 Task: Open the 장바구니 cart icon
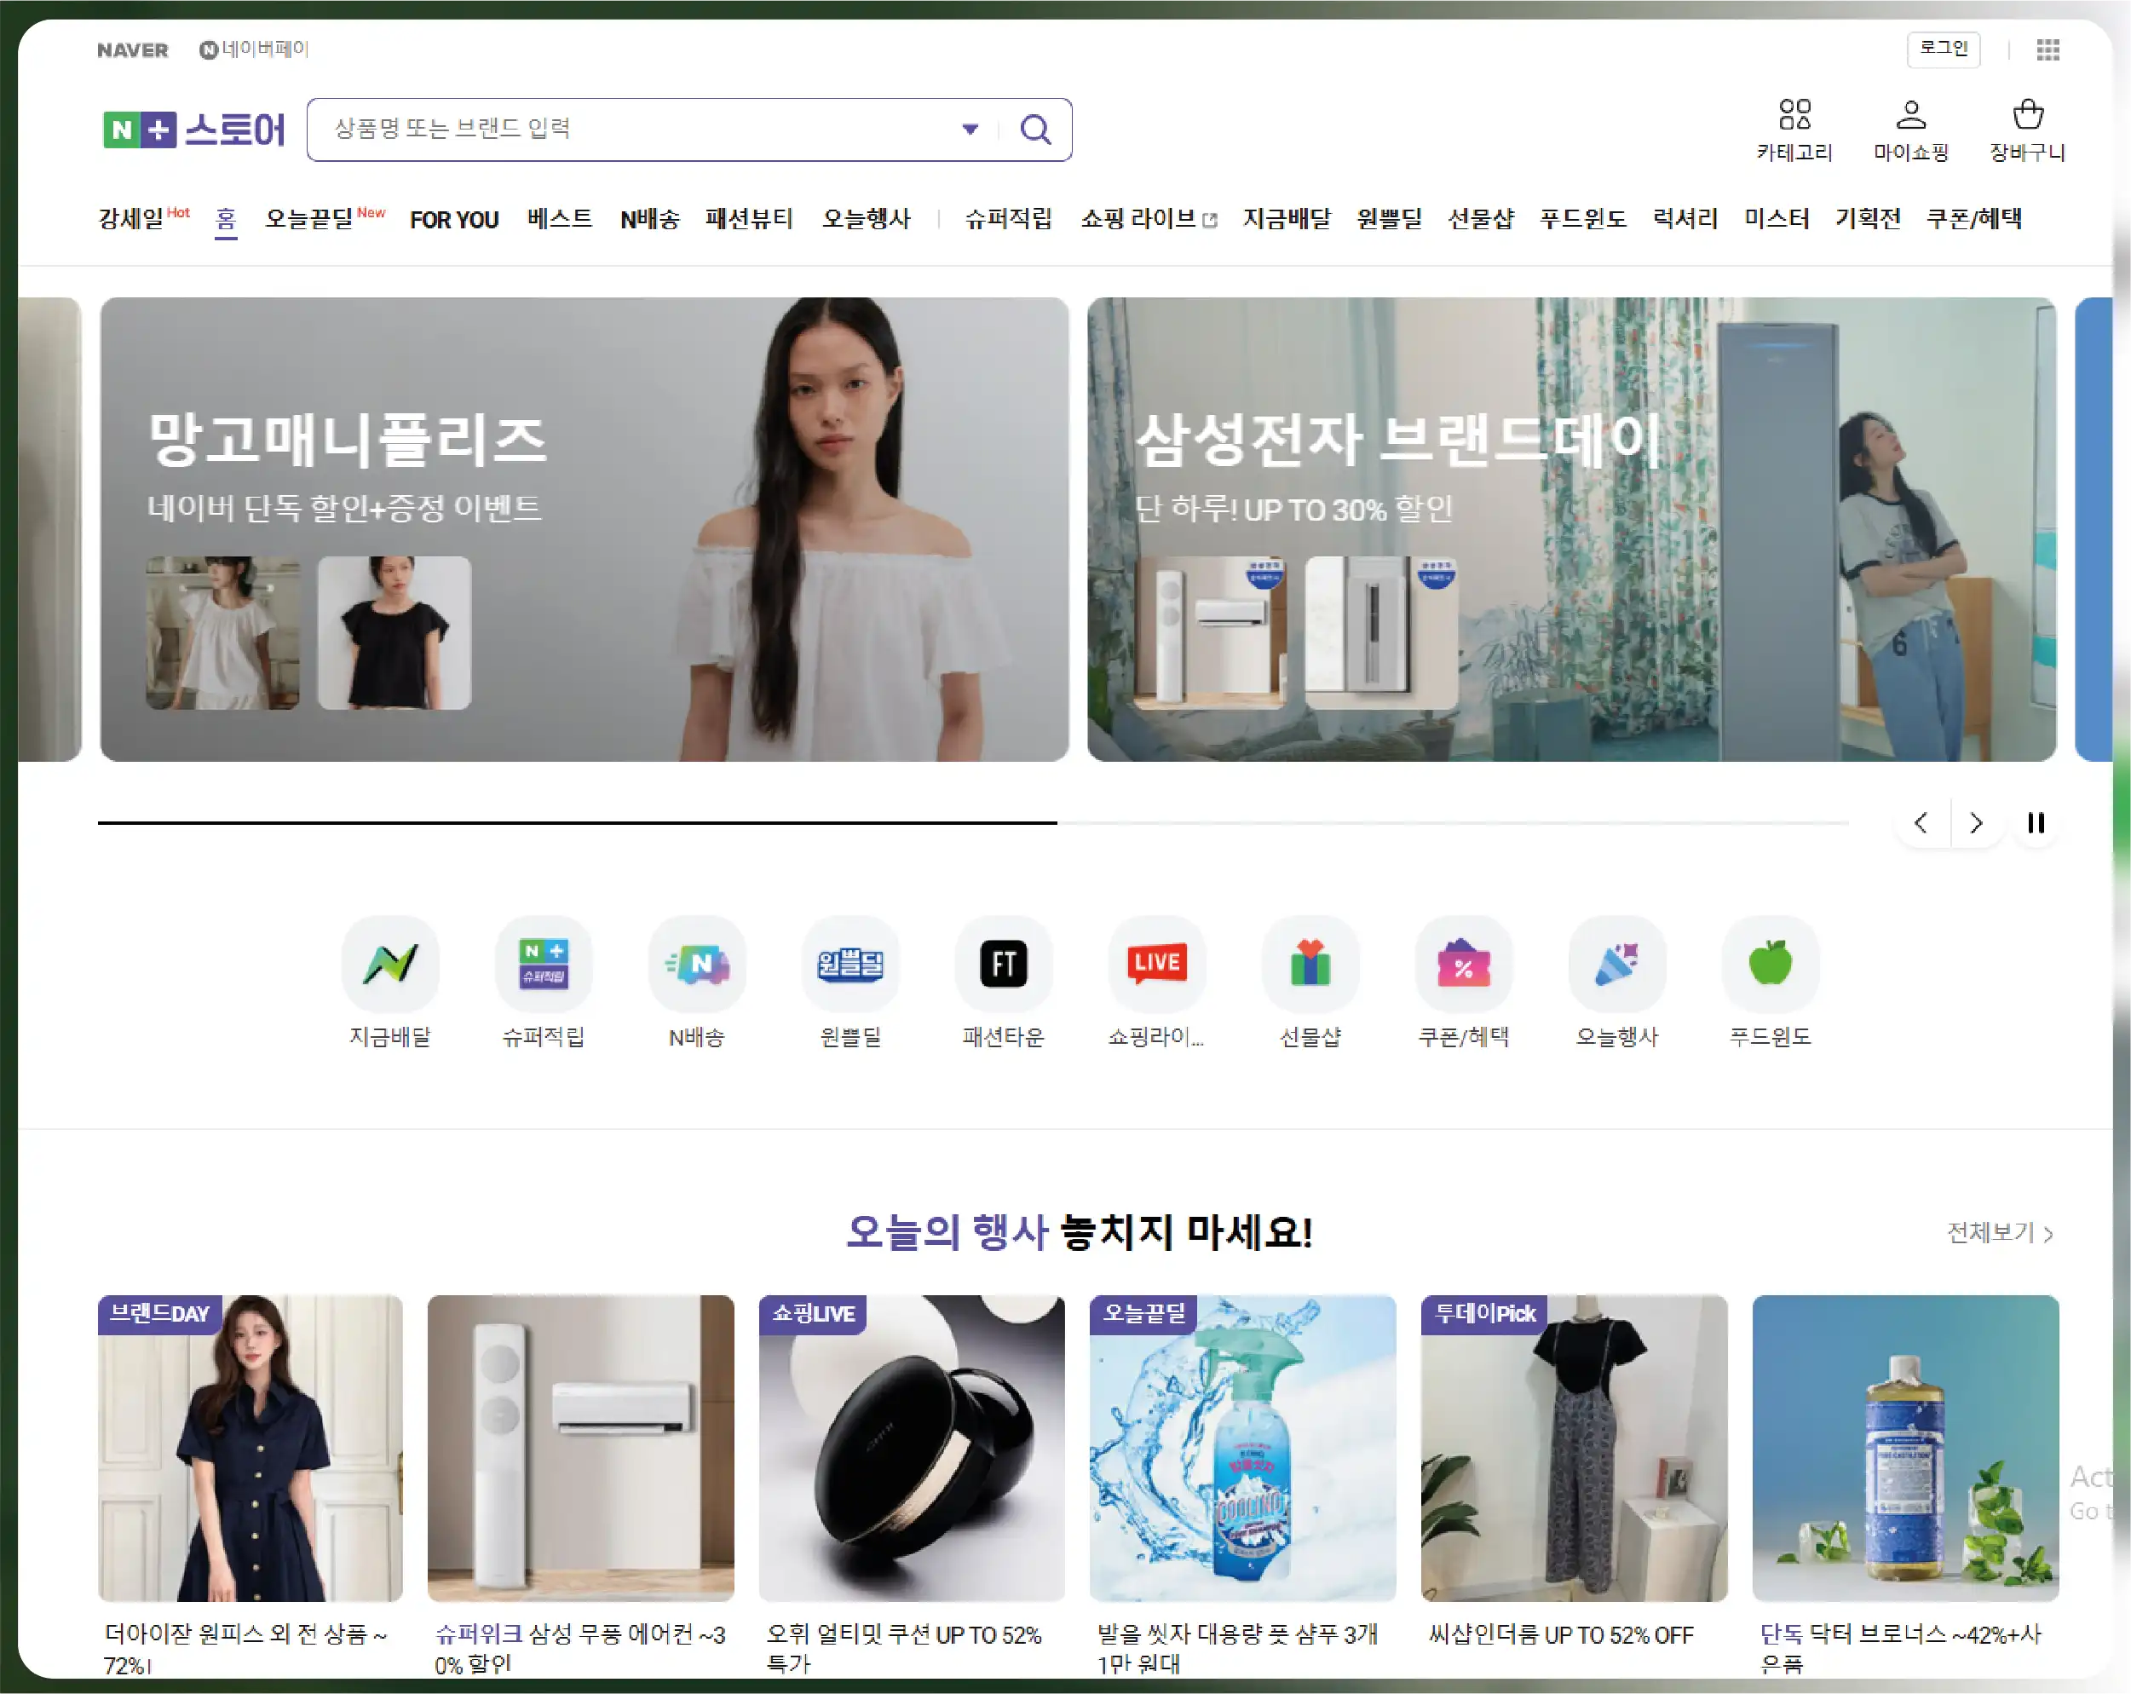click(2027, 116)
